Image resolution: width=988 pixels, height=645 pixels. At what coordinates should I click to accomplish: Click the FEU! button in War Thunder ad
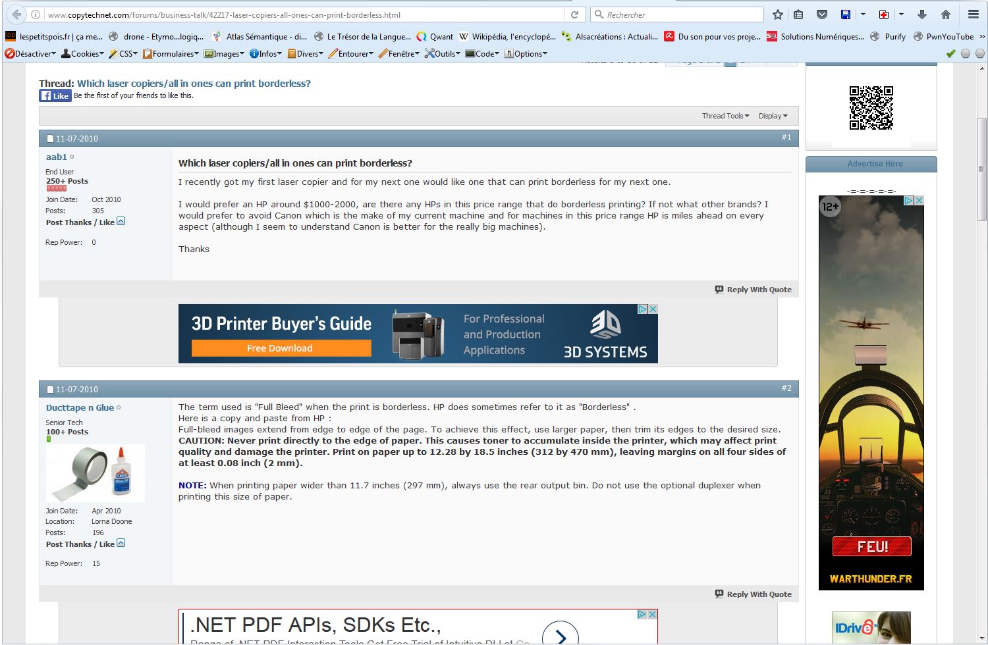(x=872, y=546)
